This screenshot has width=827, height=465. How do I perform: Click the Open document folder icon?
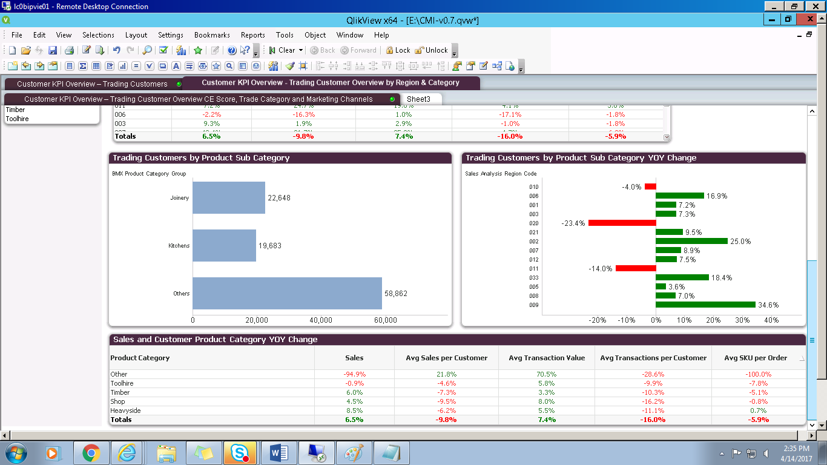coord(26,50)
